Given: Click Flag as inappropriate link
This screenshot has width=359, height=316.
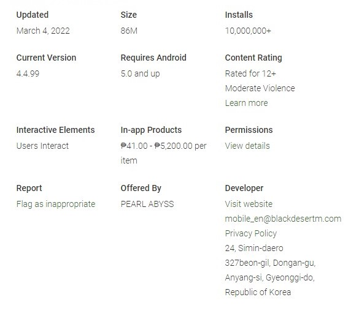Looking at the screenshot, I should click(56, 204).
